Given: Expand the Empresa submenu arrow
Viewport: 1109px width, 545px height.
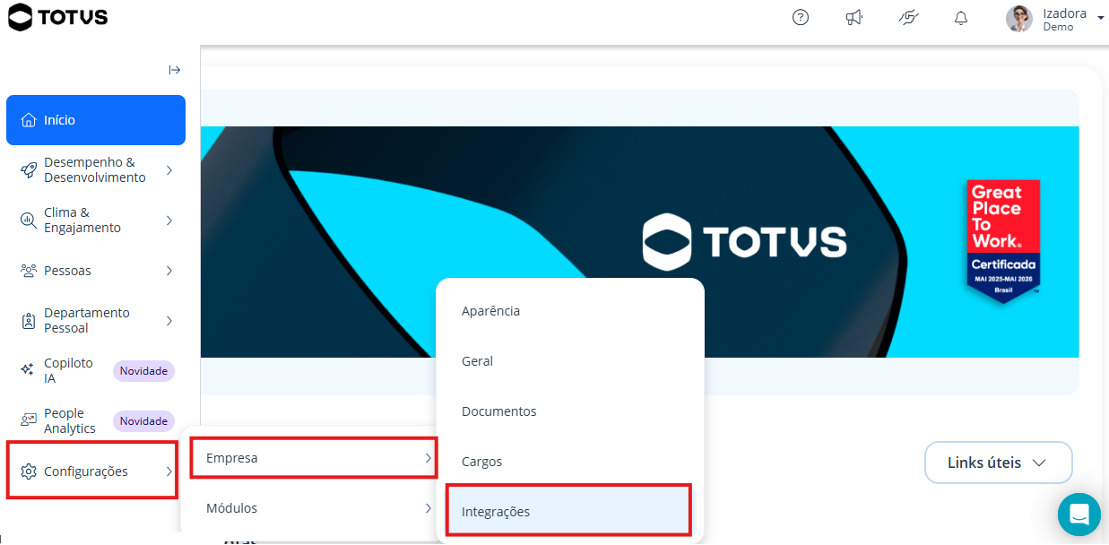Looking at the screenshot, I should click(428, 458).
